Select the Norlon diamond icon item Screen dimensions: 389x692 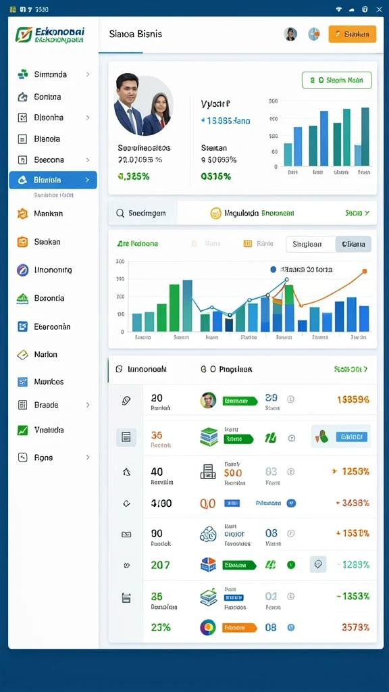(22, 354)
